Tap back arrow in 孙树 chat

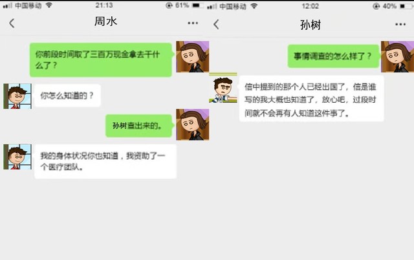click(216, 25)
